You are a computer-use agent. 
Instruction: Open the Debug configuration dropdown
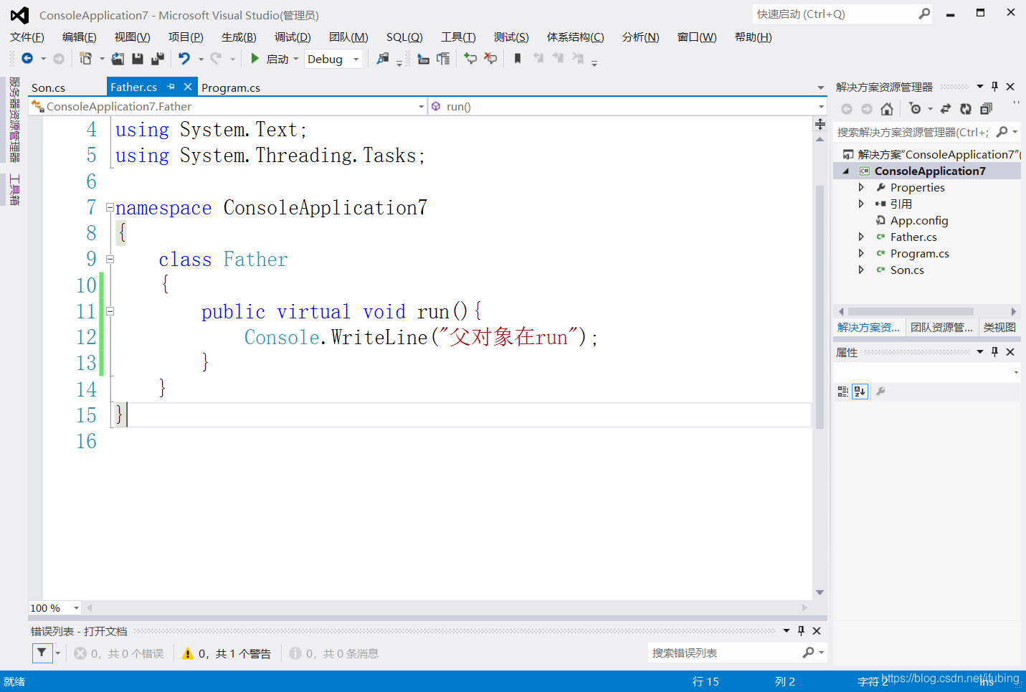[356, 60]
